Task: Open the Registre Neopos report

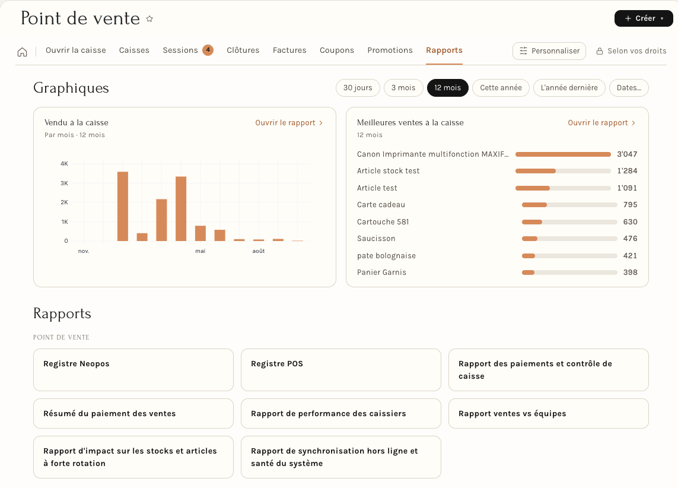Action: click(133, 370)
